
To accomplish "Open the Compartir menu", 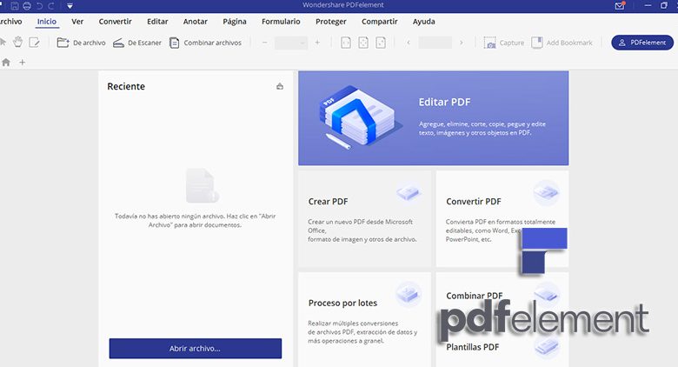I will 379,21.
